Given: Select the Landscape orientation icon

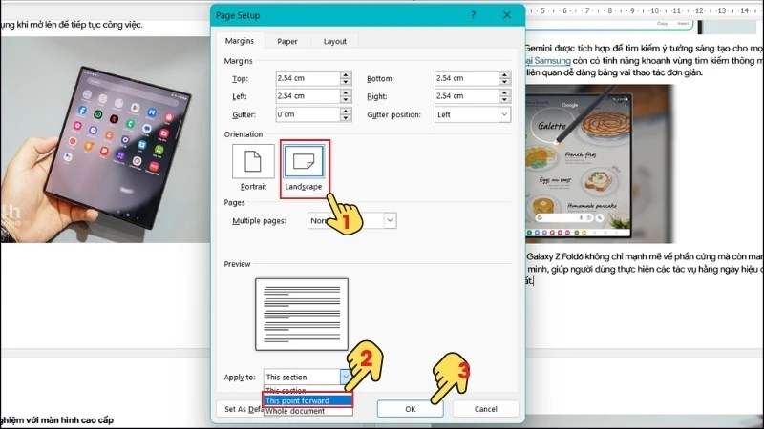Looking at the screenshot, I should tap(304, 161).
